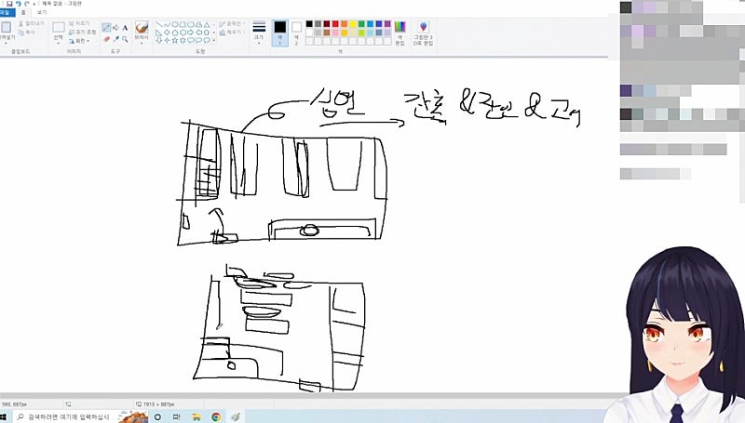Screen dimensions: 745x423
Task: Open the Windows Start menu
Action: pos(4,416)
